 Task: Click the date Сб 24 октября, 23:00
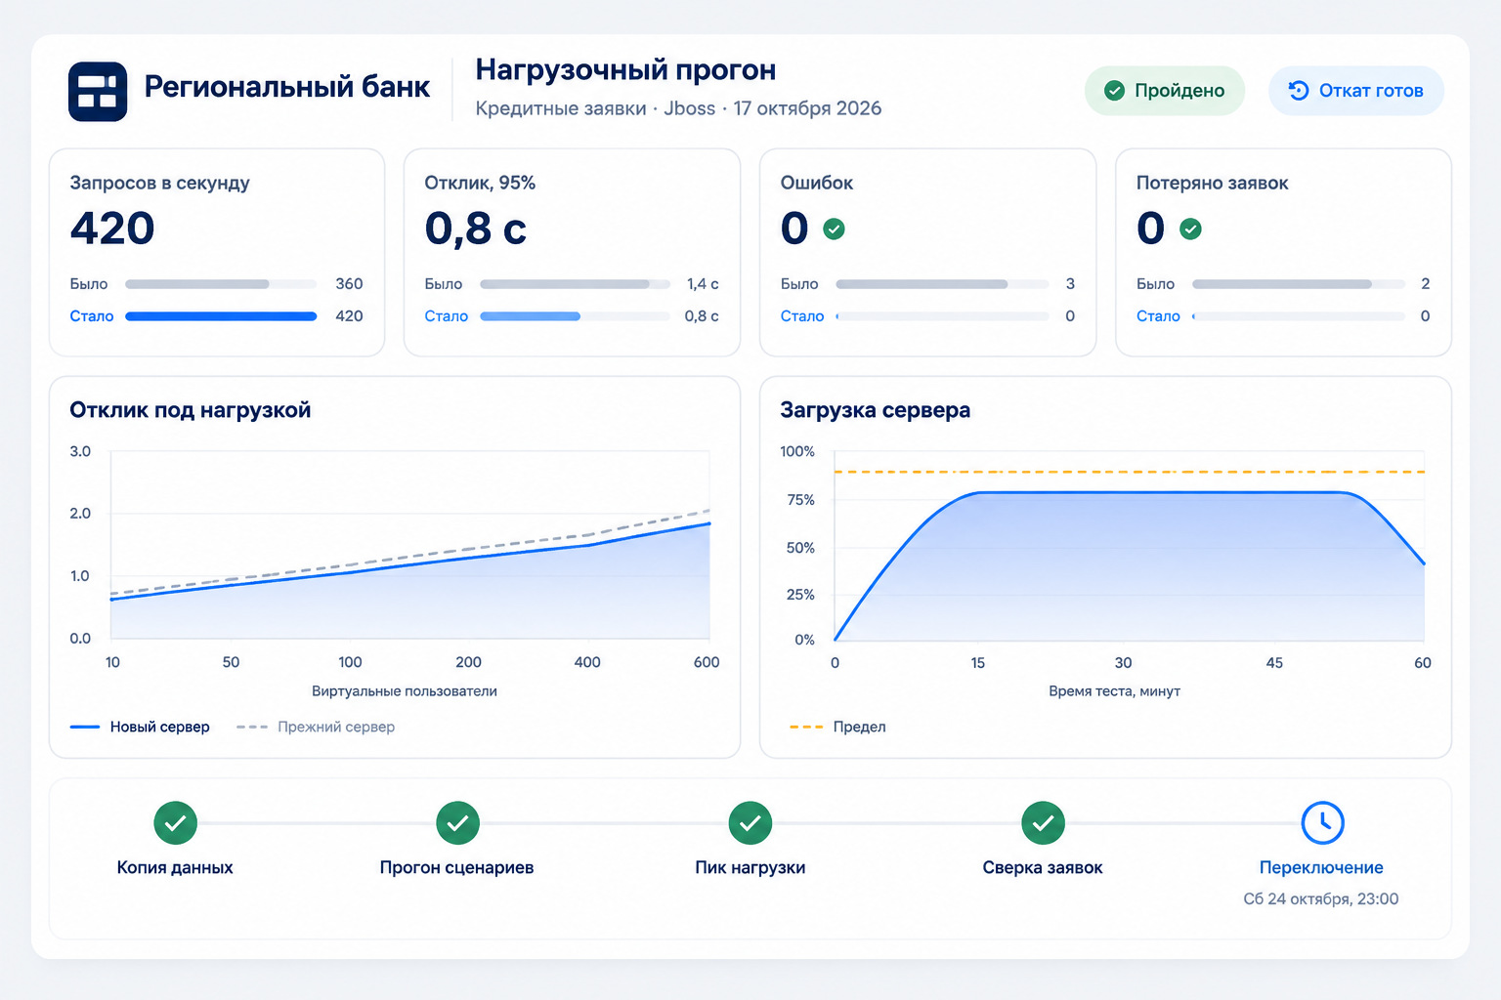point(1321,898)
